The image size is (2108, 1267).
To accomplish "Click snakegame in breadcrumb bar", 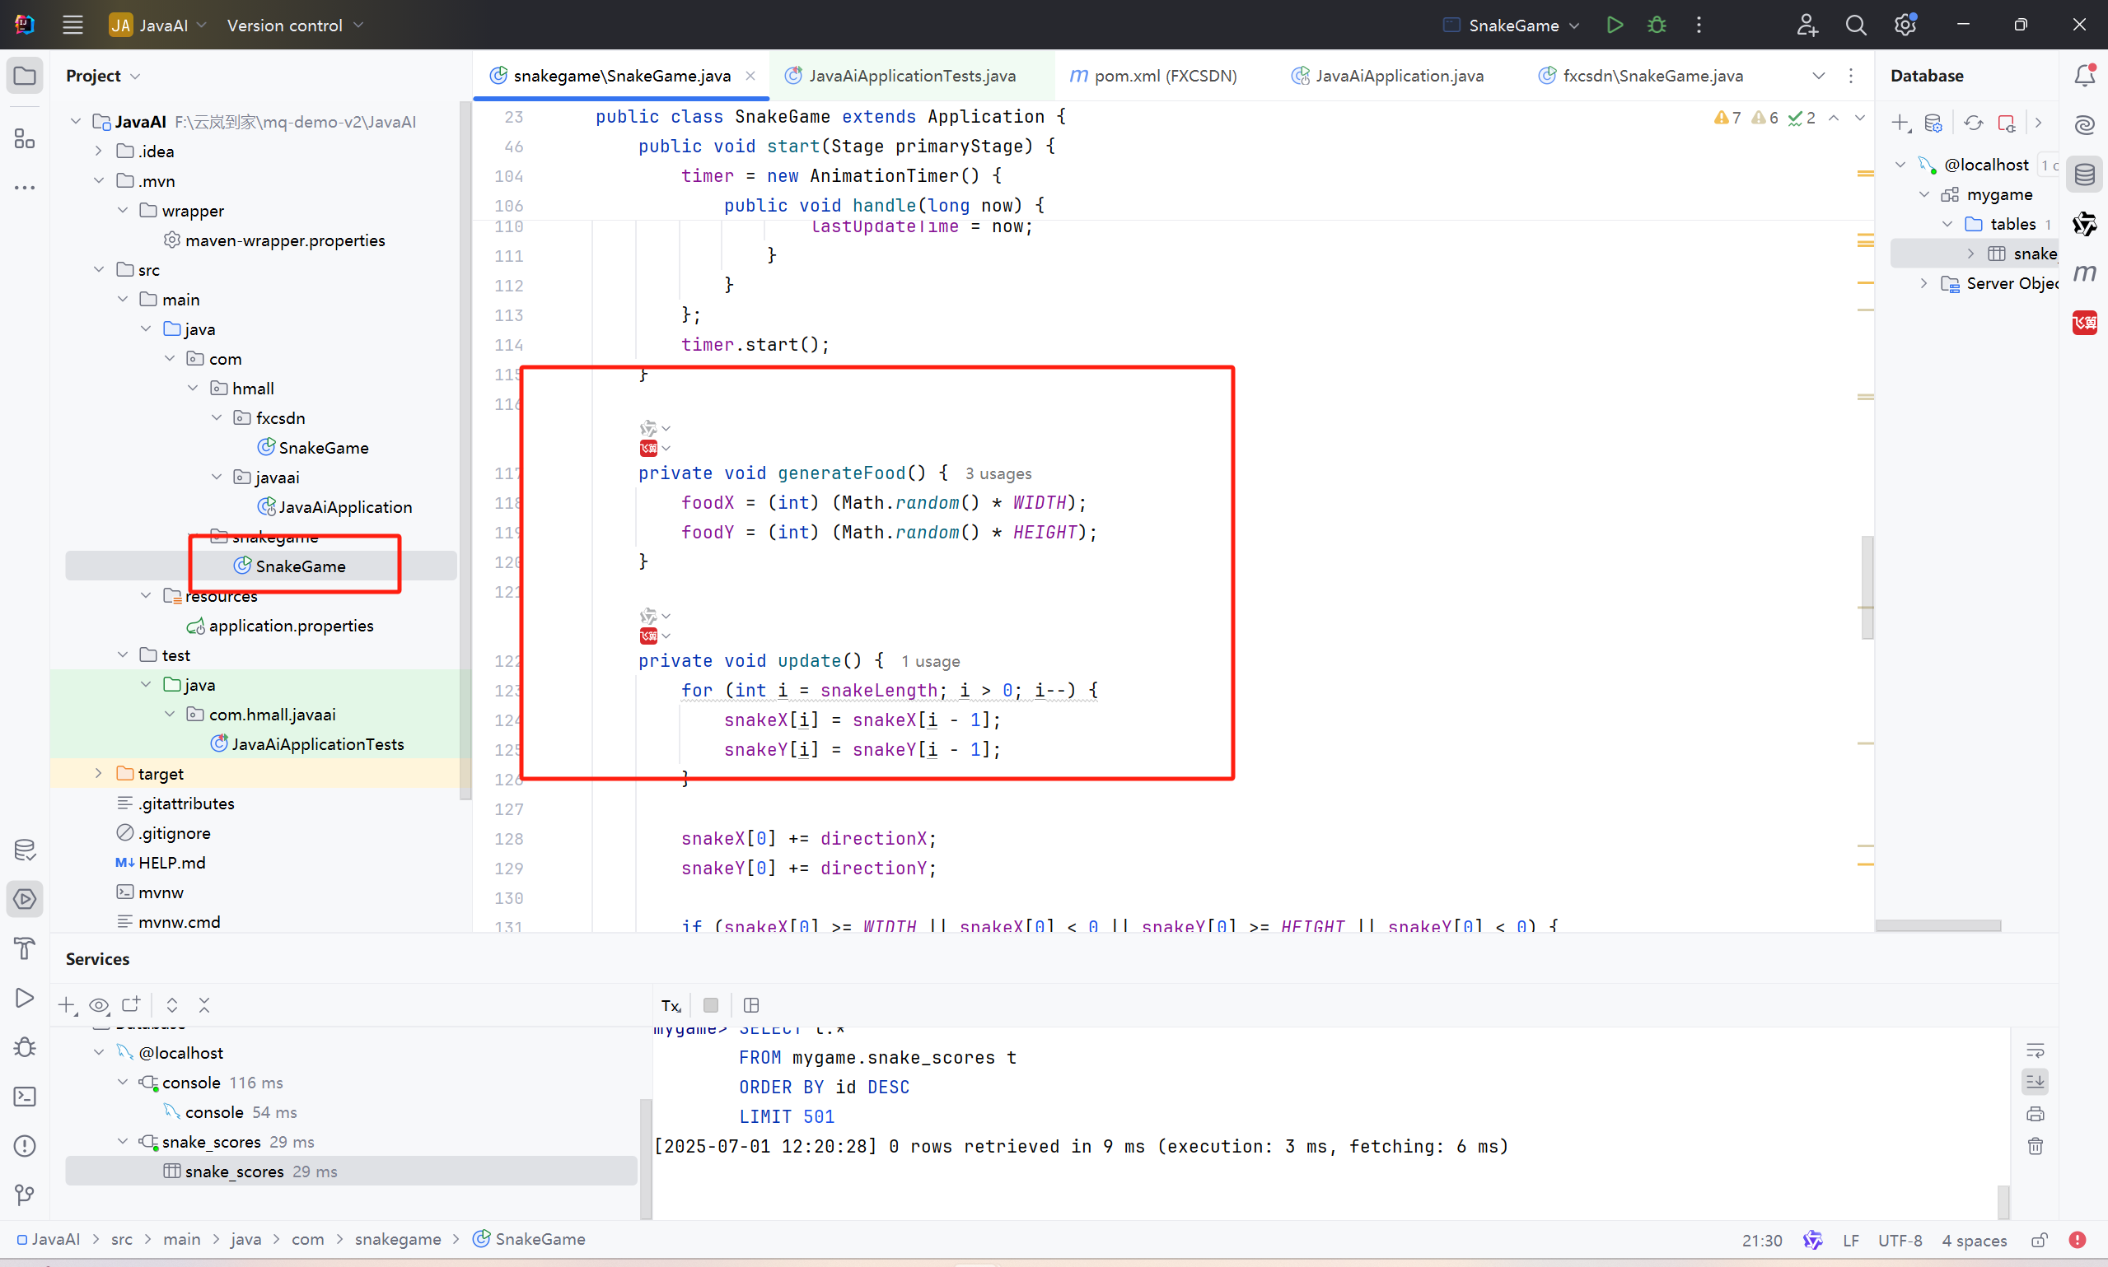I will click(398, 1239).
